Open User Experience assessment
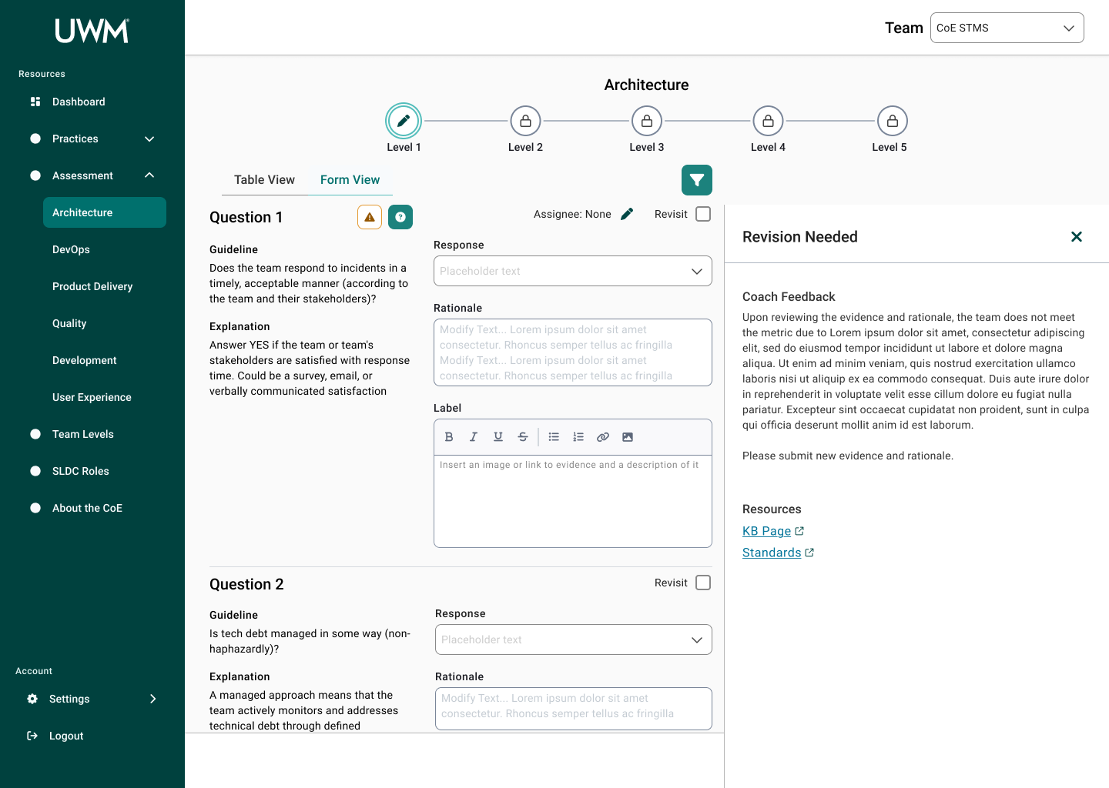 click(92, 397)
